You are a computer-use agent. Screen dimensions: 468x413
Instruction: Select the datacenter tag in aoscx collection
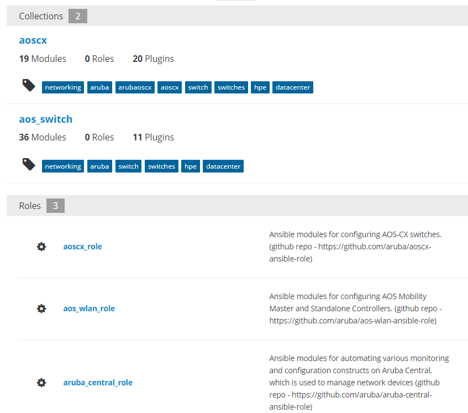tap(293, 87)
